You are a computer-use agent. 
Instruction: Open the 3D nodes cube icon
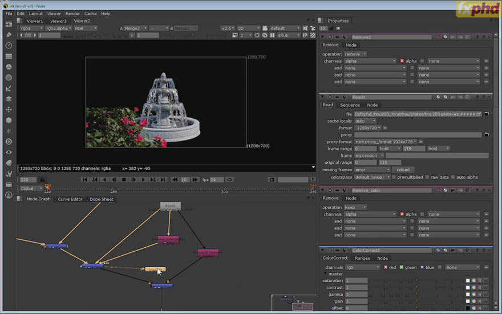(x=9, y=120)
